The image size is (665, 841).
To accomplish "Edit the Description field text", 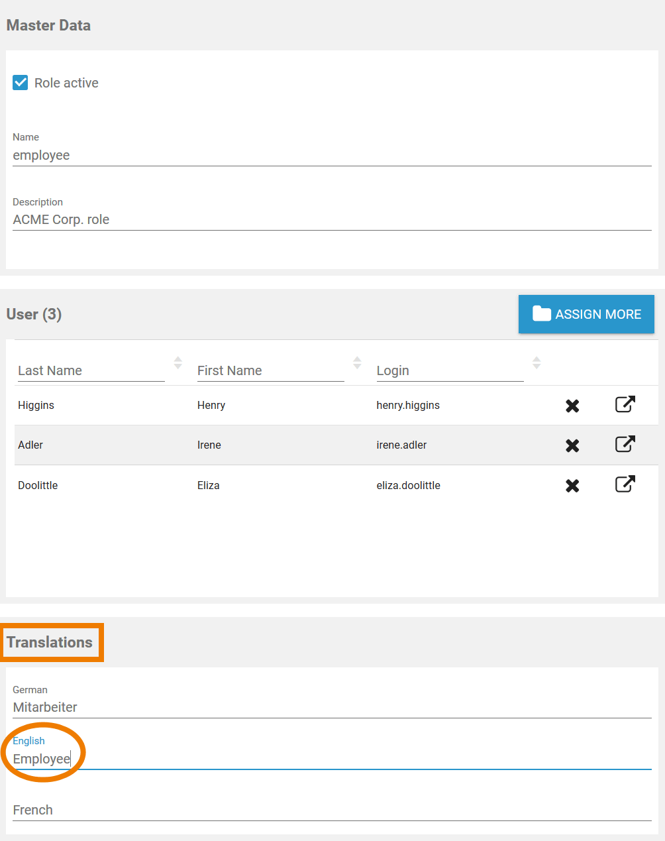I will [331, 220].
